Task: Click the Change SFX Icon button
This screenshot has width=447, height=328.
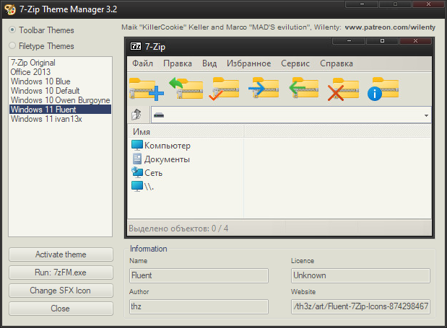Action: [61, 291]
